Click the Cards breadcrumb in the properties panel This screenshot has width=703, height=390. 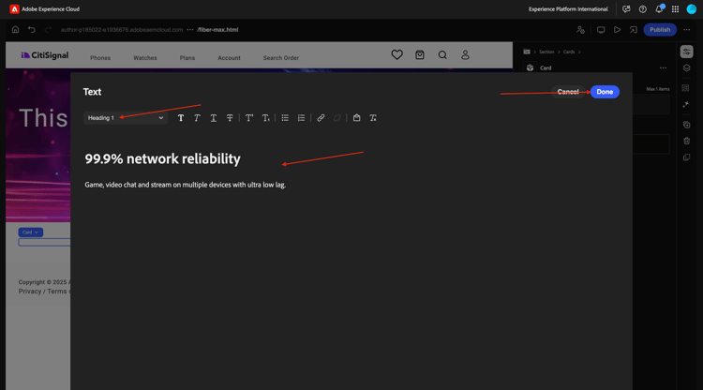pyautogui.click(x=569, y=52)
